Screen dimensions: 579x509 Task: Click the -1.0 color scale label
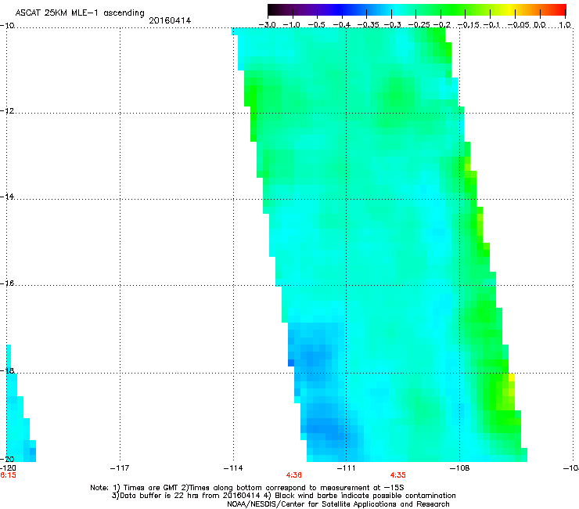click(x=292, y=25)
